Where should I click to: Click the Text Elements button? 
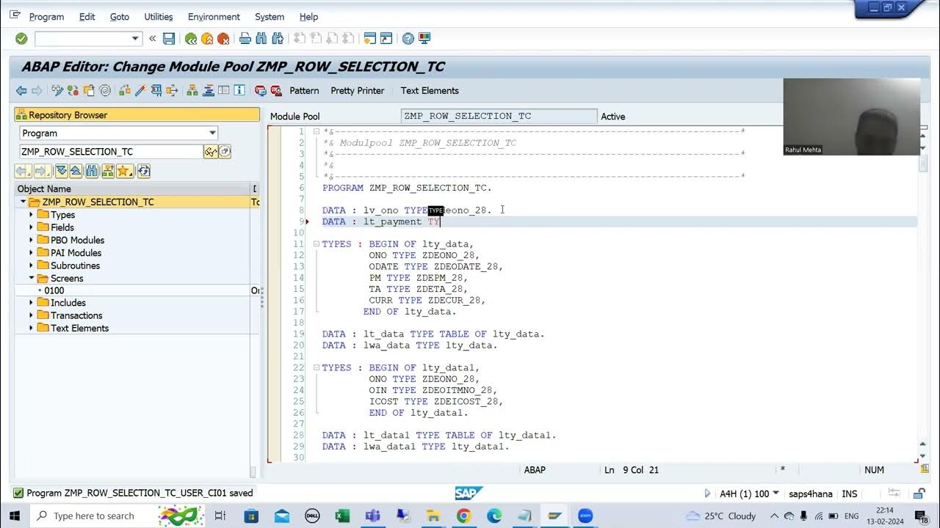[x=430, y=90]
